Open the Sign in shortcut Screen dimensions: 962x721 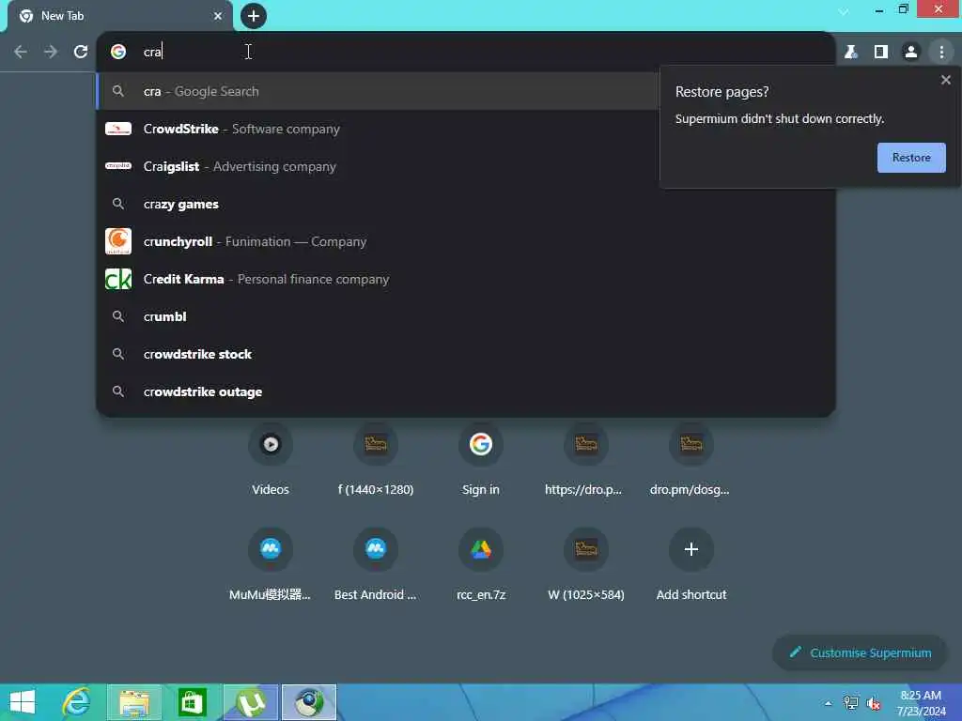pos(481,458)
